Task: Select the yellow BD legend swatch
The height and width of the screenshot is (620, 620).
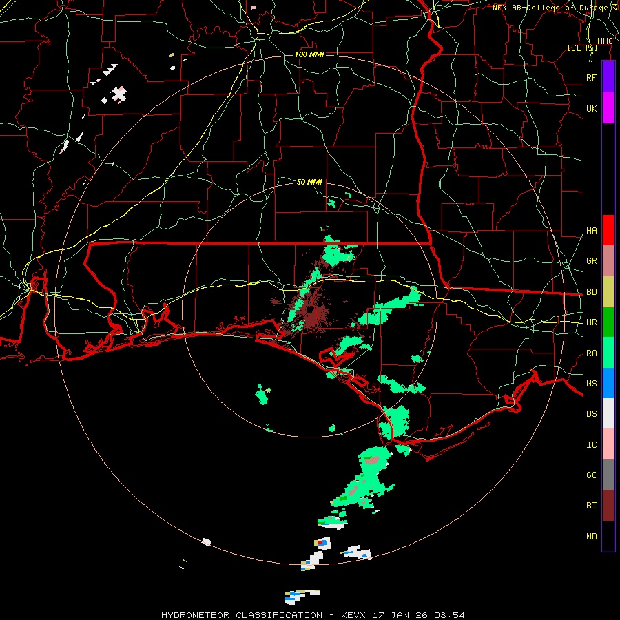Action: click(608, 292)
